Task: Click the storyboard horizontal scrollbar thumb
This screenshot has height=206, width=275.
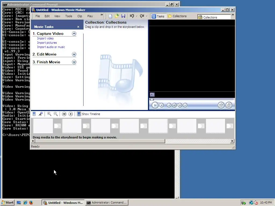Action: (100, 141)
